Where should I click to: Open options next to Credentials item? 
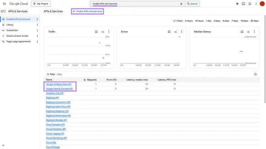click(37, 30)
